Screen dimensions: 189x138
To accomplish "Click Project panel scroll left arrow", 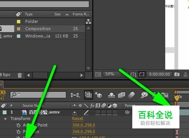I will [28, 75].
